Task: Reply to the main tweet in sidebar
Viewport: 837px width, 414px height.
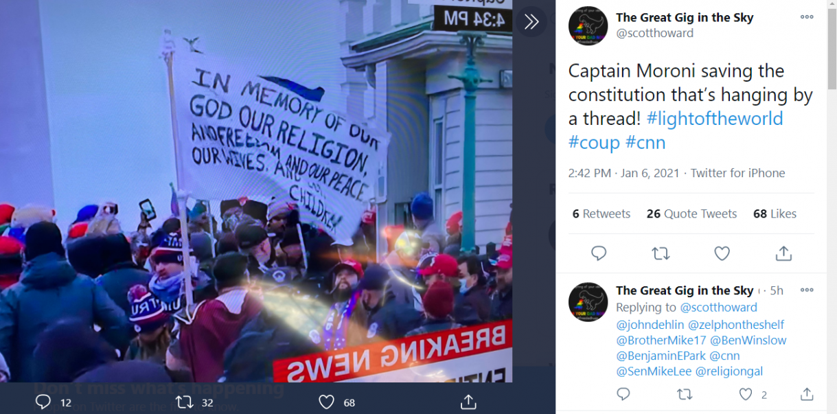Action: (599, 253)
